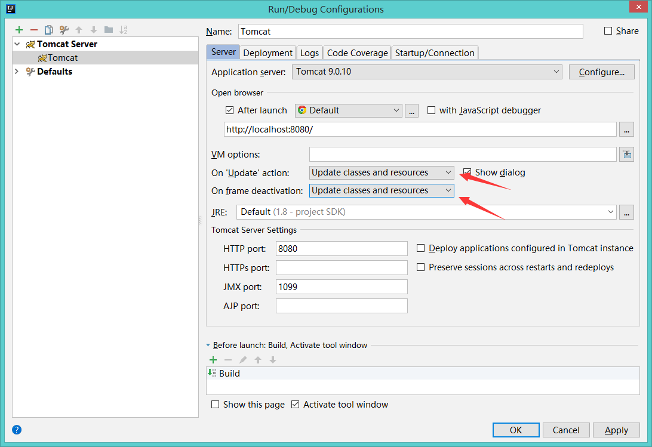Open the On 'Update' action dropdown
Image resolution: width=652 pixels, height=447 pixels.
coord(382,172)
